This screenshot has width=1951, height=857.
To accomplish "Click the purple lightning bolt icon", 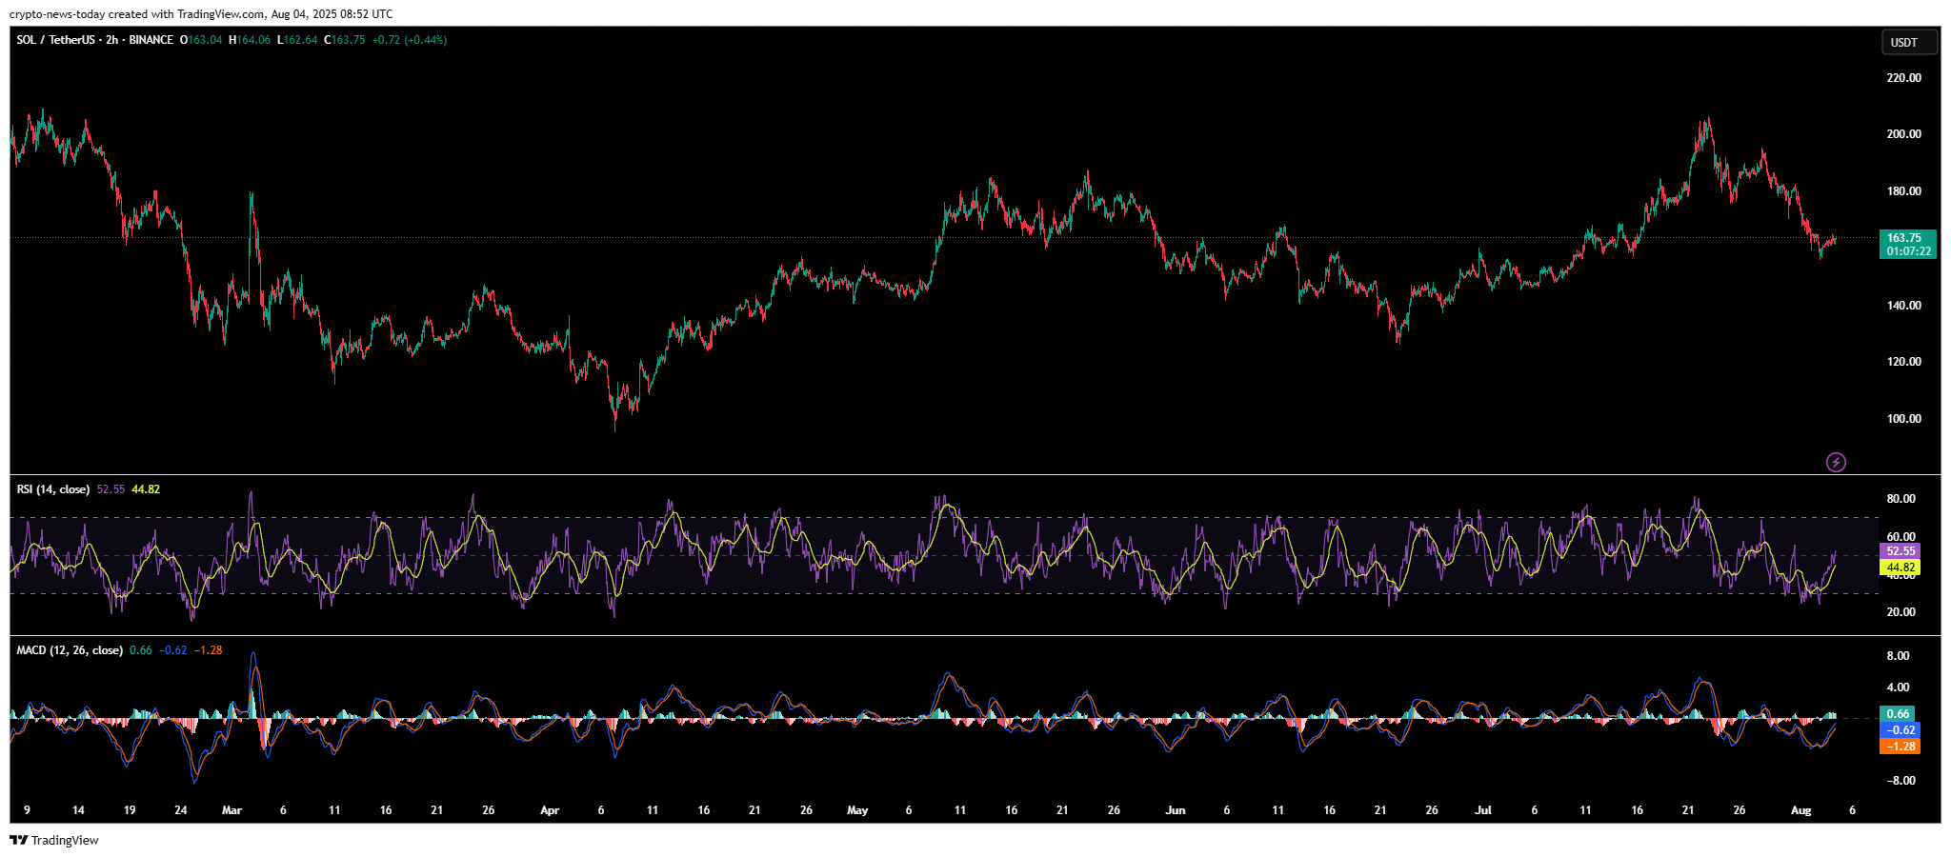I will point(1836,463).
